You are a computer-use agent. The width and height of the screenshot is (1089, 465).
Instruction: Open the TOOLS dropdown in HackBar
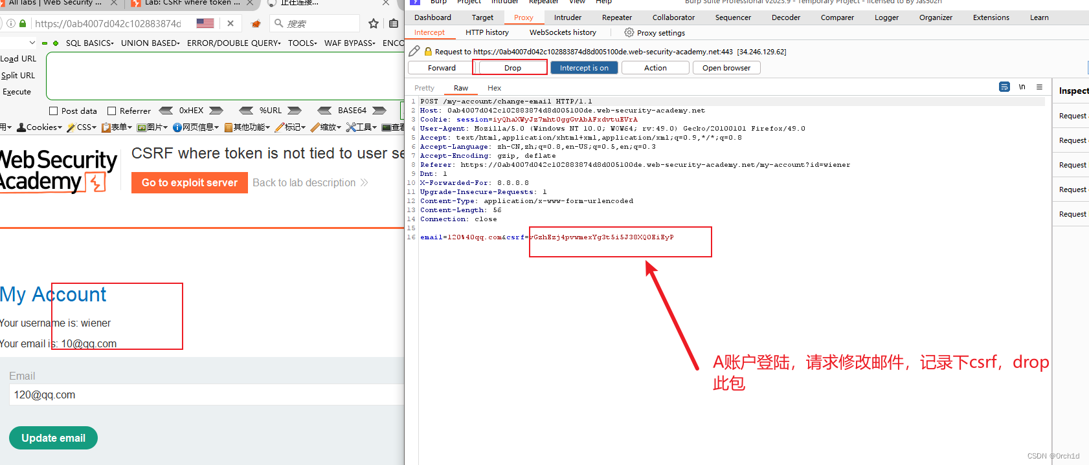302,43
